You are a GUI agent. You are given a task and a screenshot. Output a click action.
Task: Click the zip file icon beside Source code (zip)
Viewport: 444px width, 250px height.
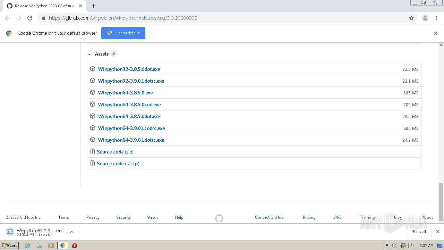(93, 151)
